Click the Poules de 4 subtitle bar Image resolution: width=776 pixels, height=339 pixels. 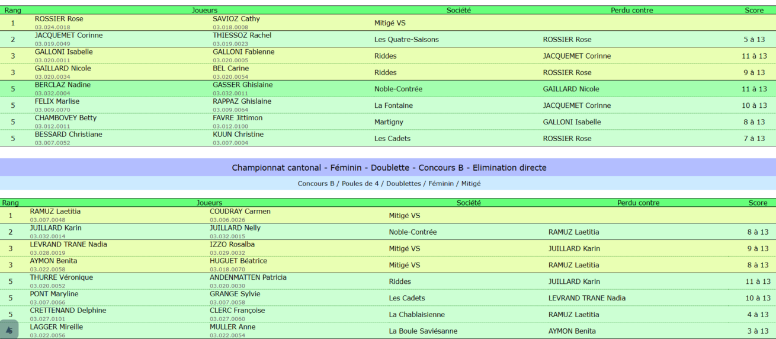pyautogui.click(x=389, y=184)
